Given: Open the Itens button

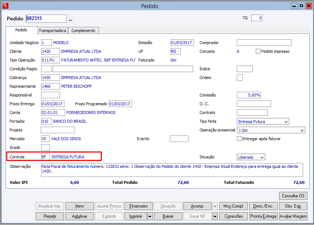Looking at the screenshot, I should tap(80, 206).
